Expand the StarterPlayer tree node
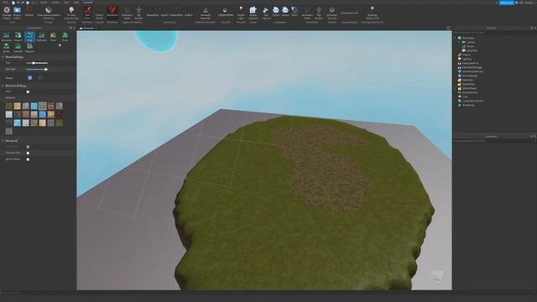 point(456,88)
